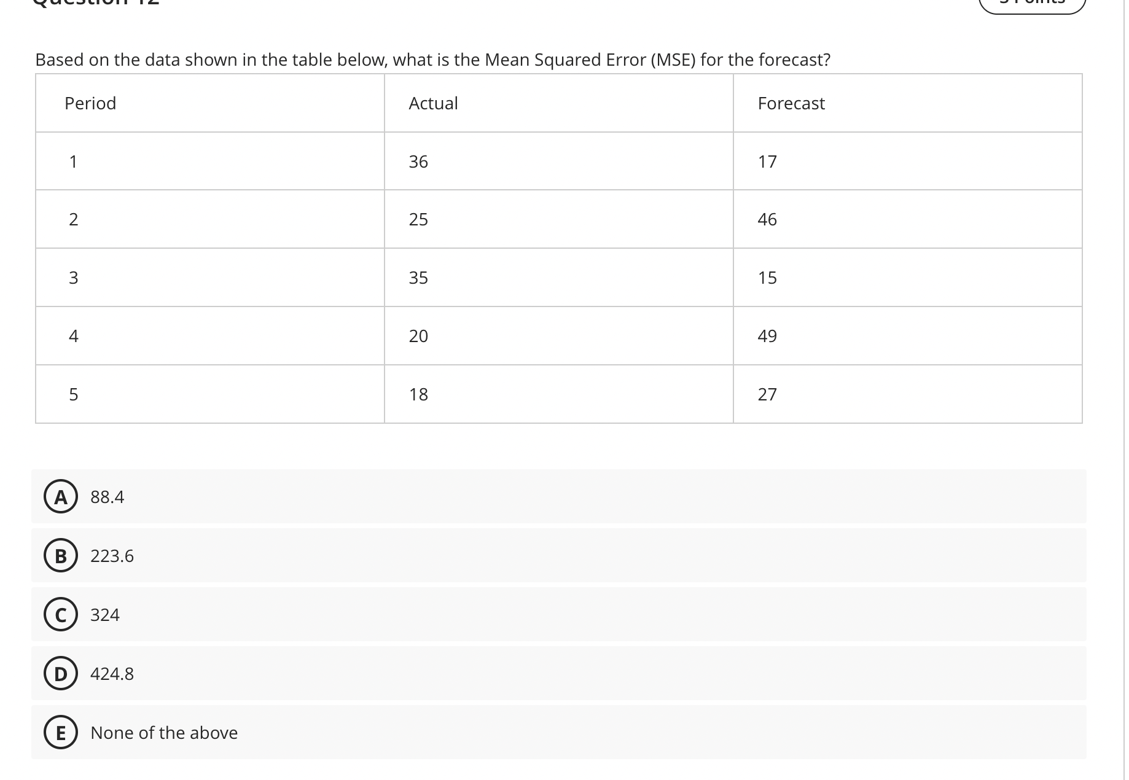Click the cell containing value 49

coord(767,336)
